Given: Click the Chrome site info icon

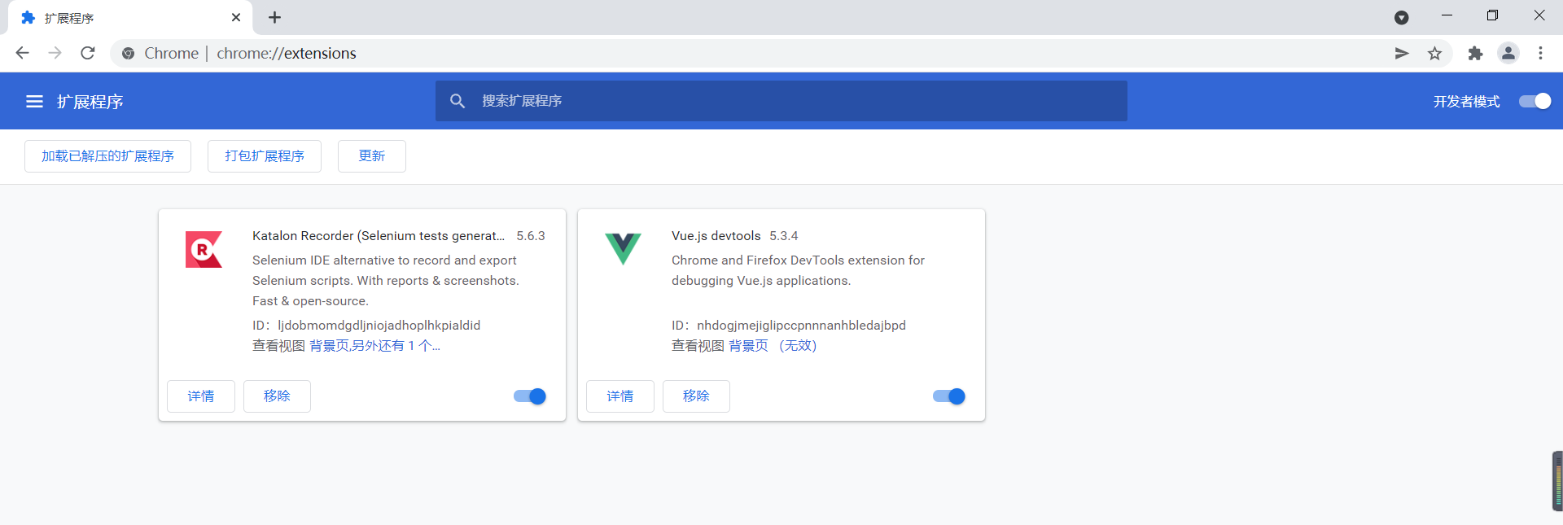Looking at the screenshot, I should point(128,54).
